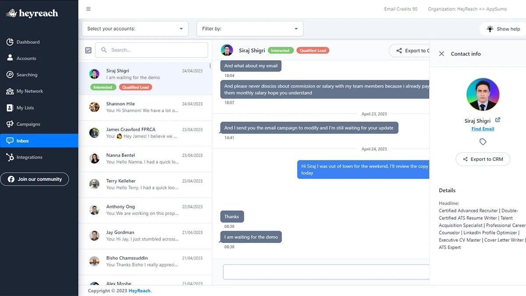Click the Show help lightbulb icon
This screenshot has width=526, height=296.
point(490,29)
